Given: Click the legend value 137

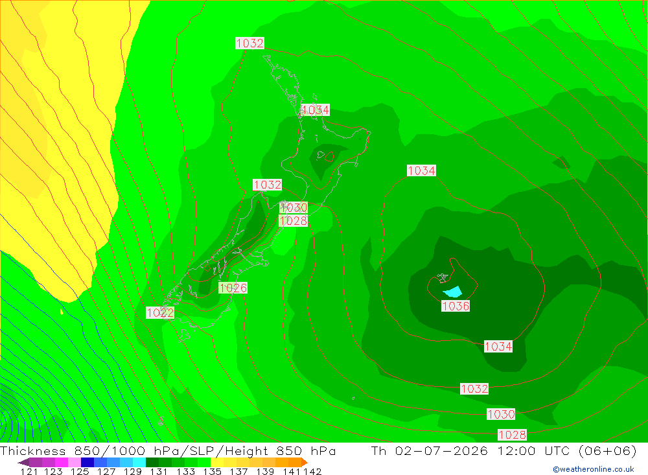Looking at the screenshot, I should point(238,471).
